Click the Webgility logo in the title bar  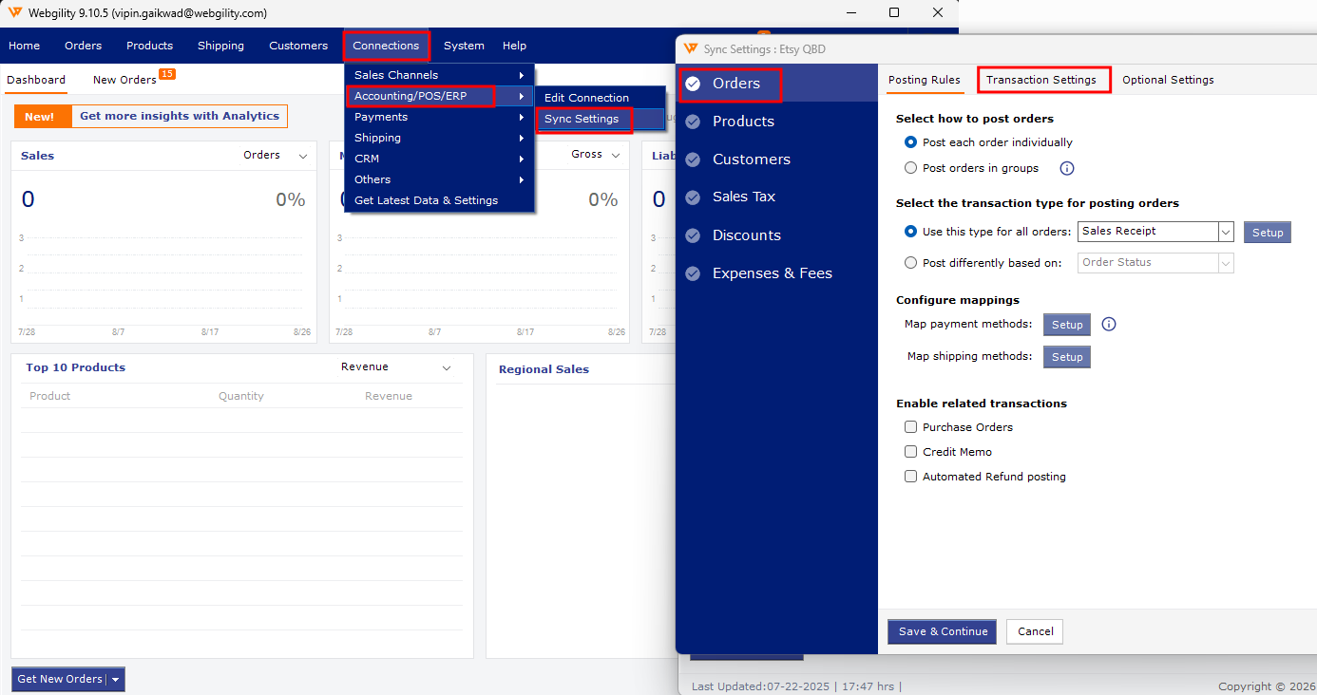(x=14, y=13)
